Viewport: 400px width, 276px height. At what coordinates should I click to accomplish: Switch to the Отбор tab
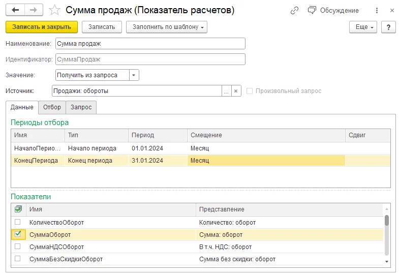(52, 107)
